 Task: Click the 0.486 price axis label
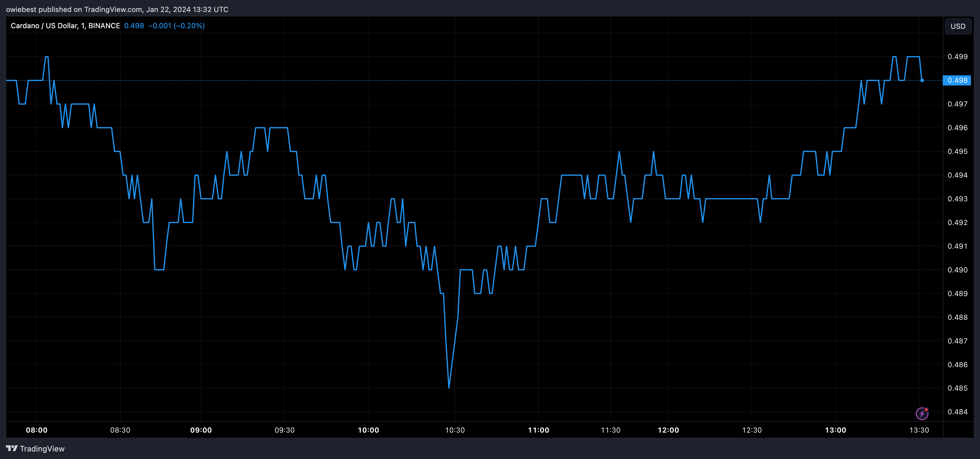(x=957, y=365)
